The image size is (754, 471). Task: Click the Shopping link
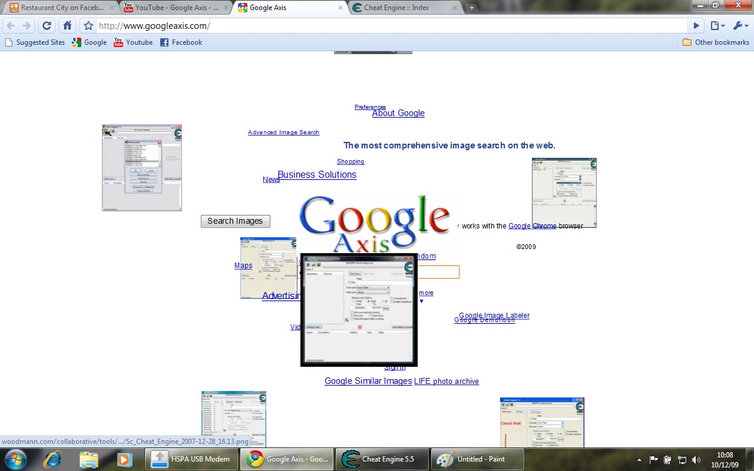pyautogui.click(x=350, y=161)
